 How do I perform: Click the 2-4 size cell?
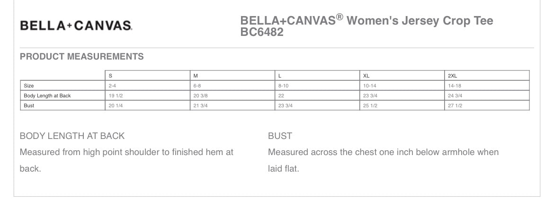(148, 86)
